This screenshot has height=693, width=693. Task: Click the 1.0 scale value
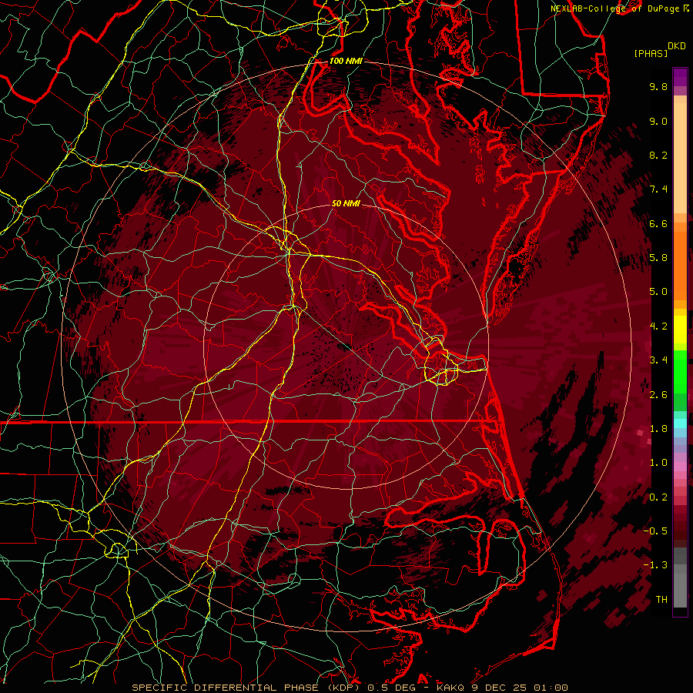click(658, 463)
